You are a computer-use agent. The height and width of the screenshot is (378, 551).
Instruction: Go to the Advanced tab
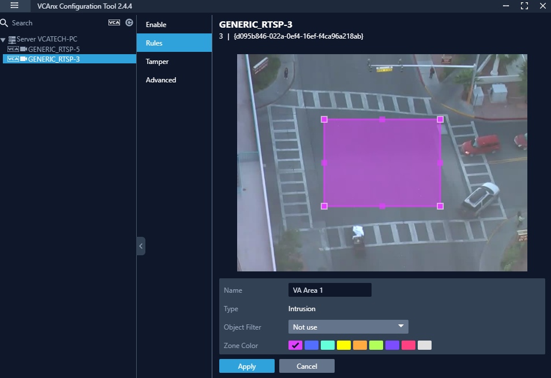(x=161, y=80)
